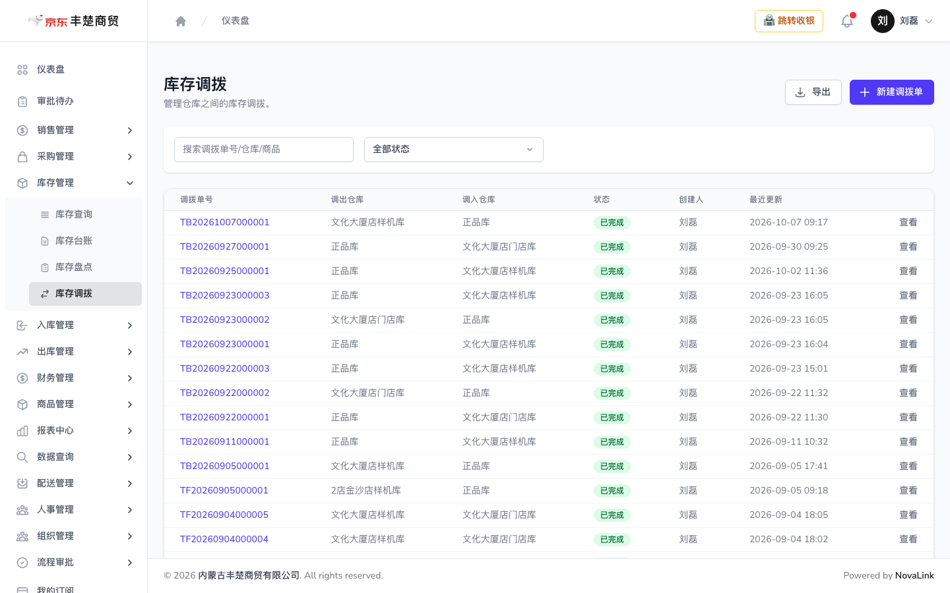Click the 库存管理 box icon
Screen dimensions: 950x593
pyautogui.click(x=22, y=183)
